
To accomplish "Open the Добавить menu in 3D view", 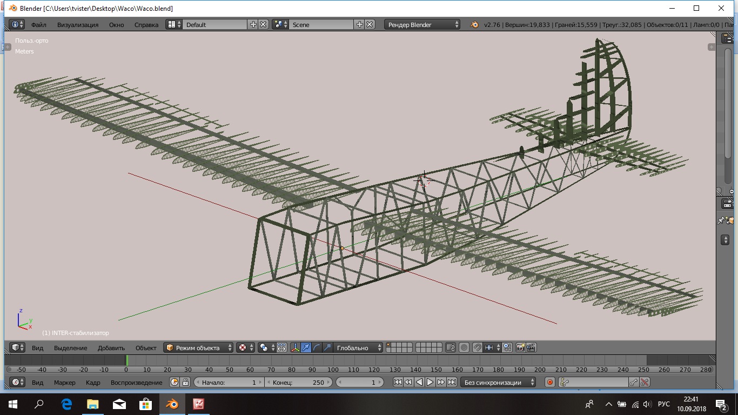I will (x=111, y=347).
